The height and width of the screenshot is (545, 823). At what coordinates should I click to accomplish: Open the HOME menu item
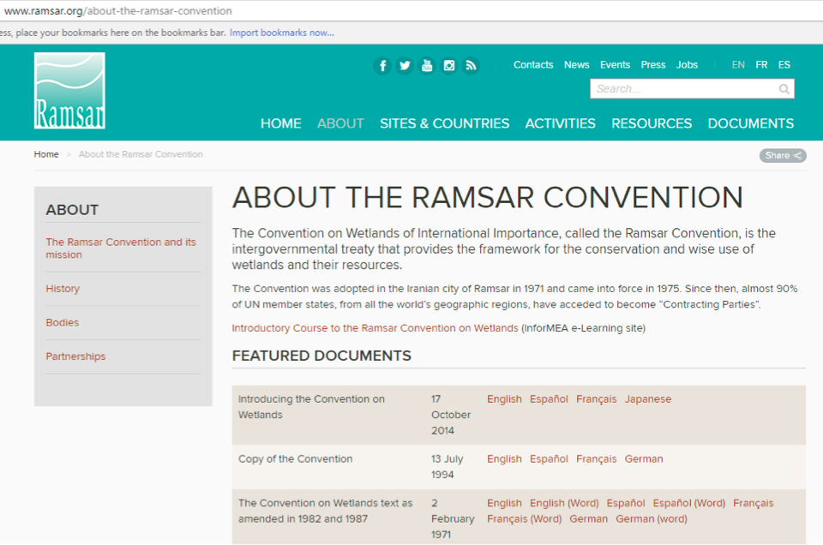tap(281, 123)
